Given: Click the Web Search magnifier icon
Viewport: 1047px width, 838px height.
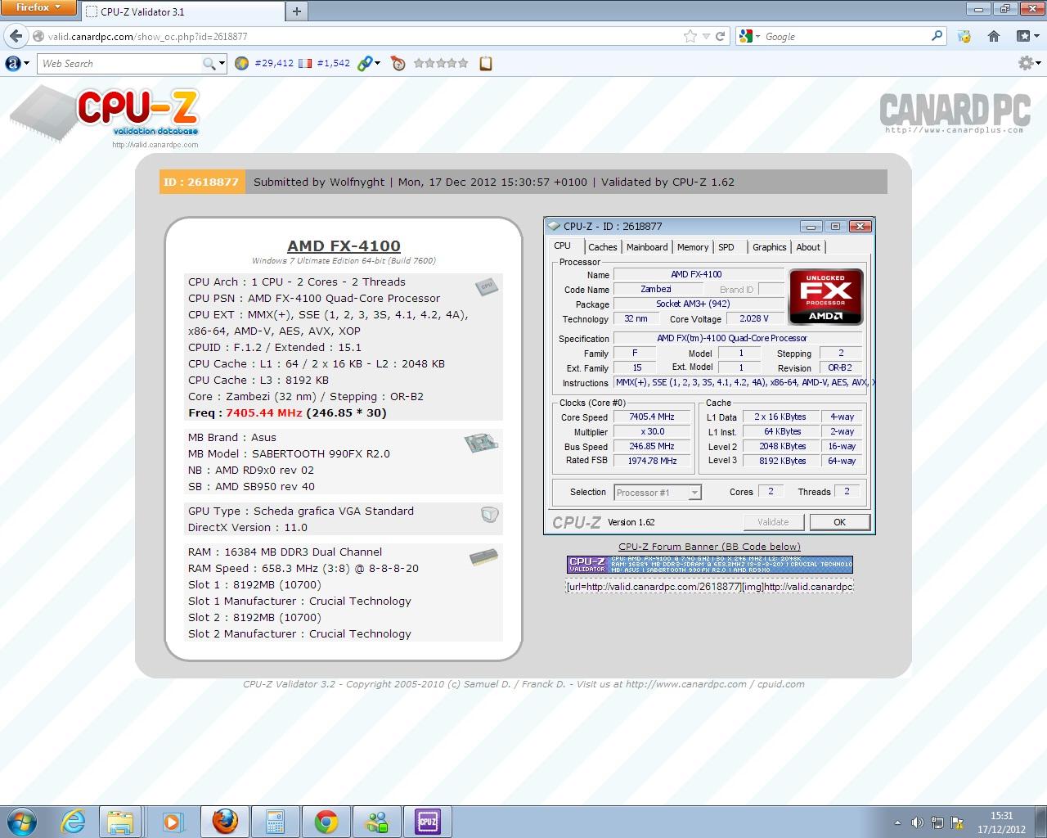Looking at the screenshot, I should [x=209, y=63].
